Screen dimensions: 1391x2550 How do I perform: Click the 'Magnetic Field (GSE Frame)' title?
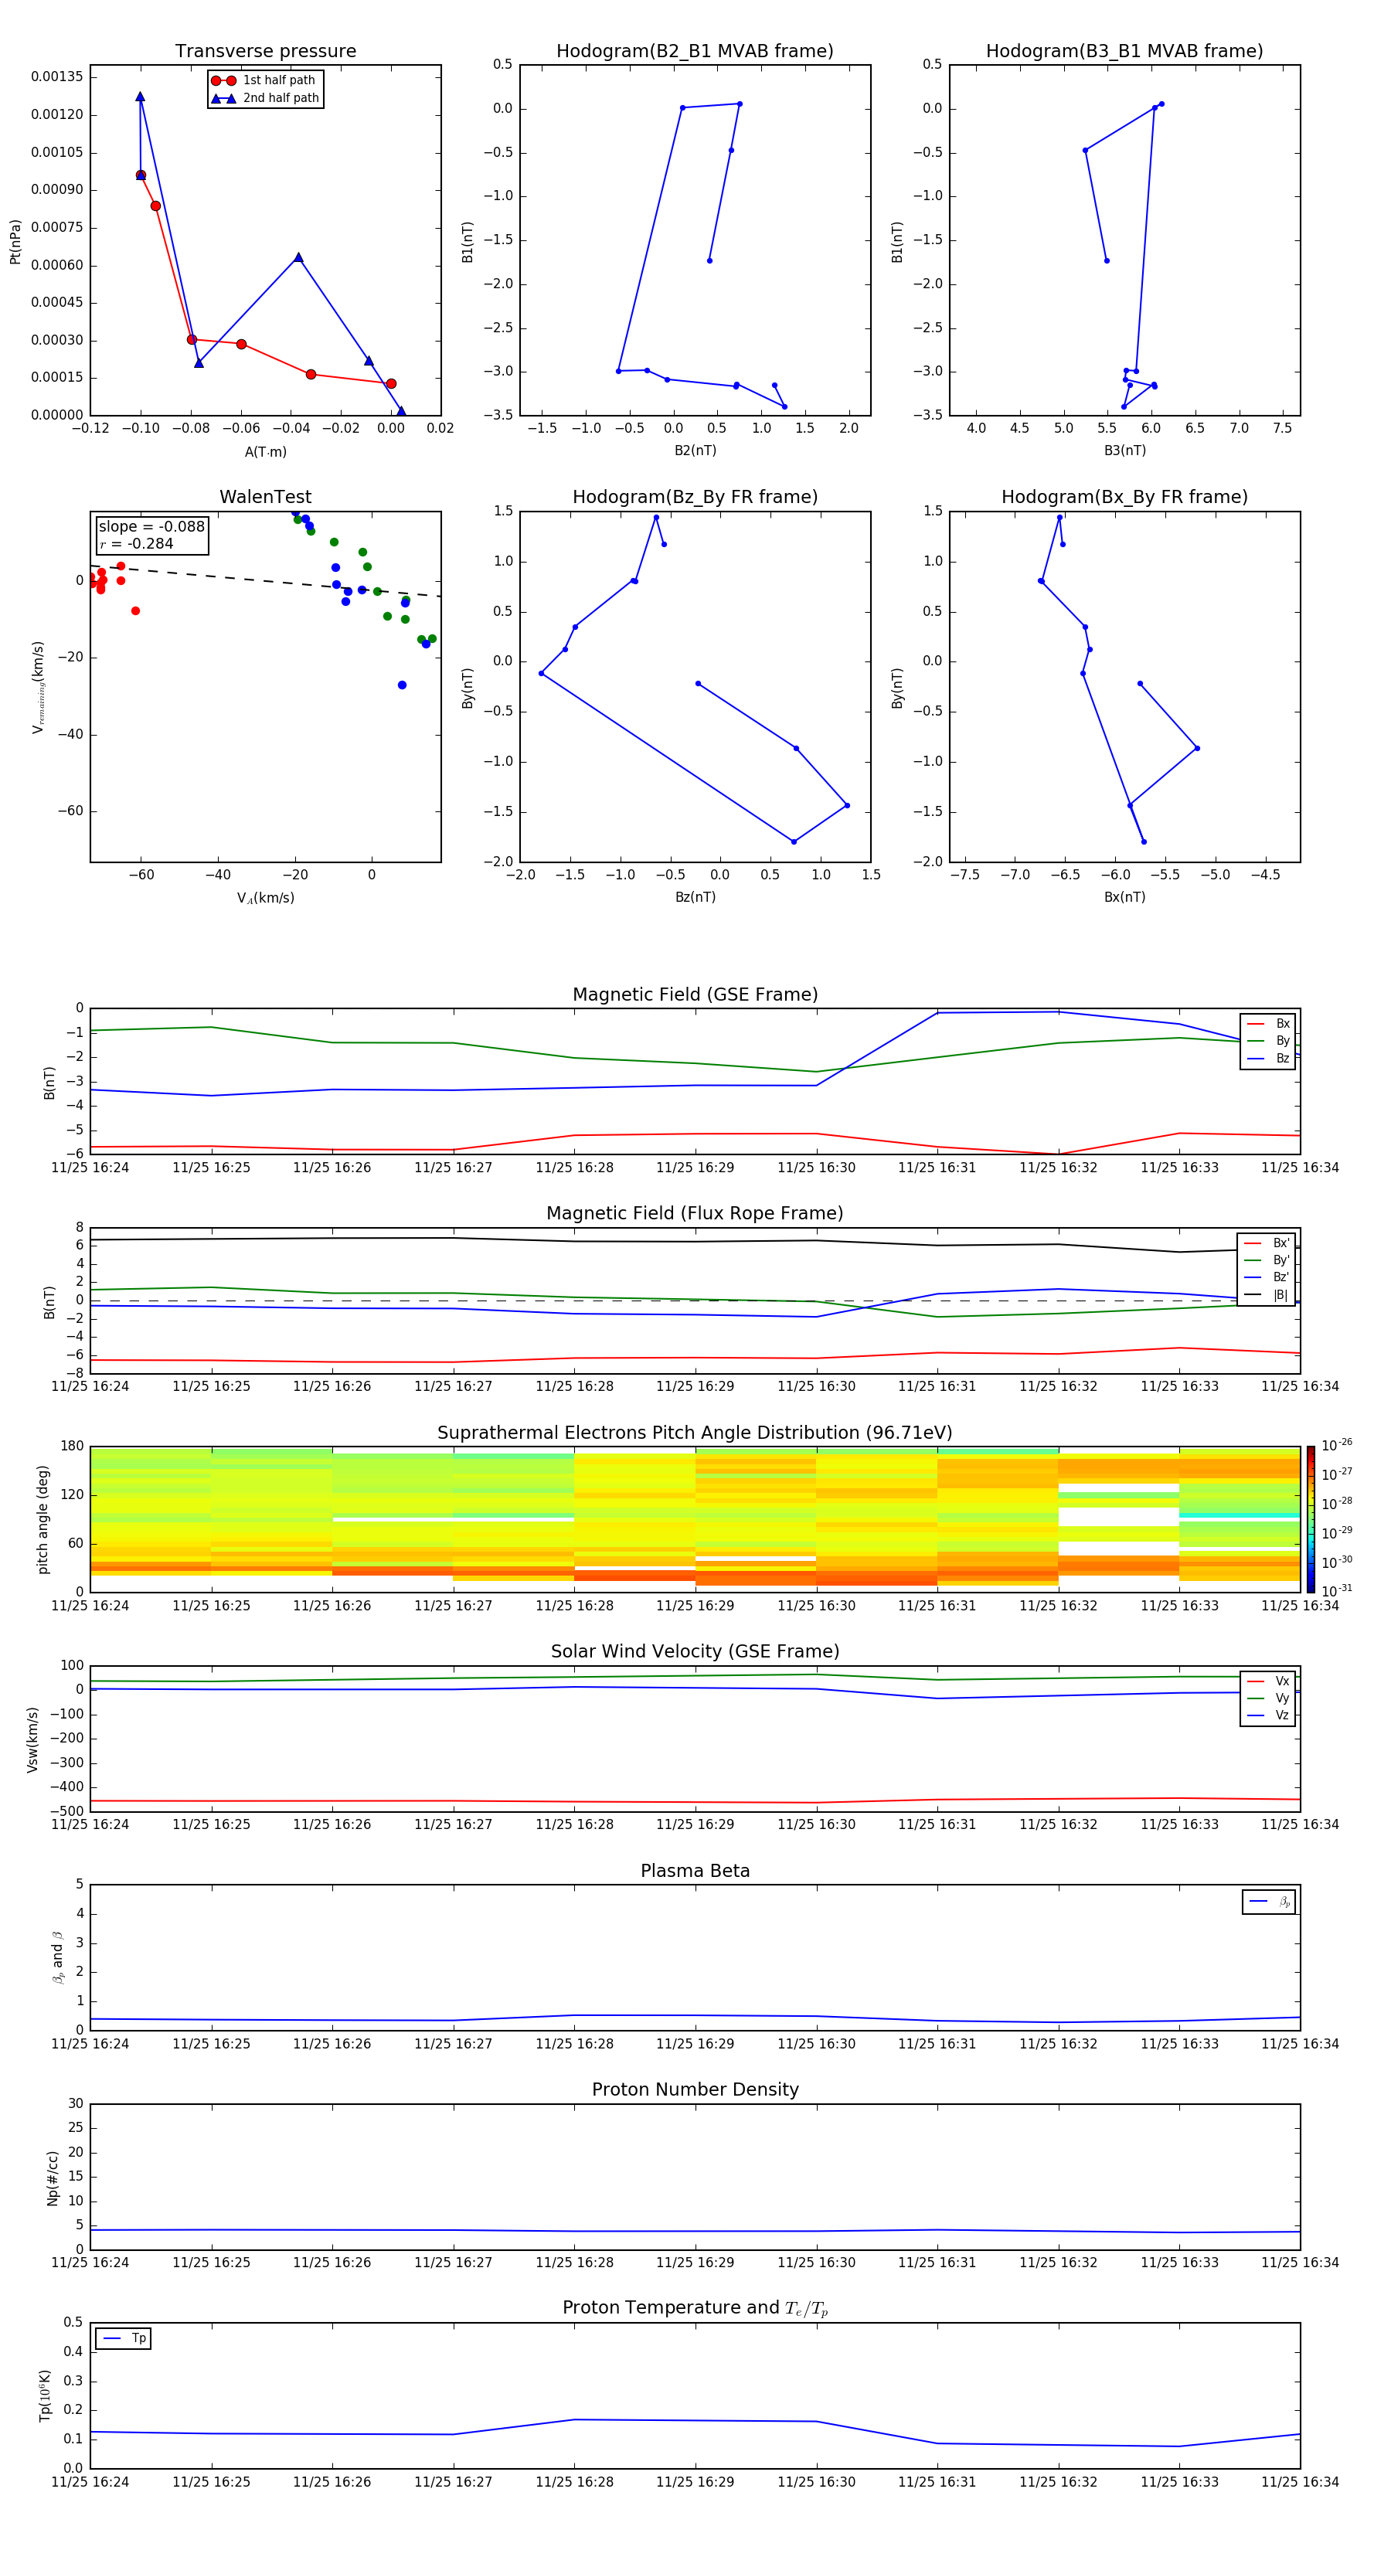pyautogui.click(x=695, y=994)
